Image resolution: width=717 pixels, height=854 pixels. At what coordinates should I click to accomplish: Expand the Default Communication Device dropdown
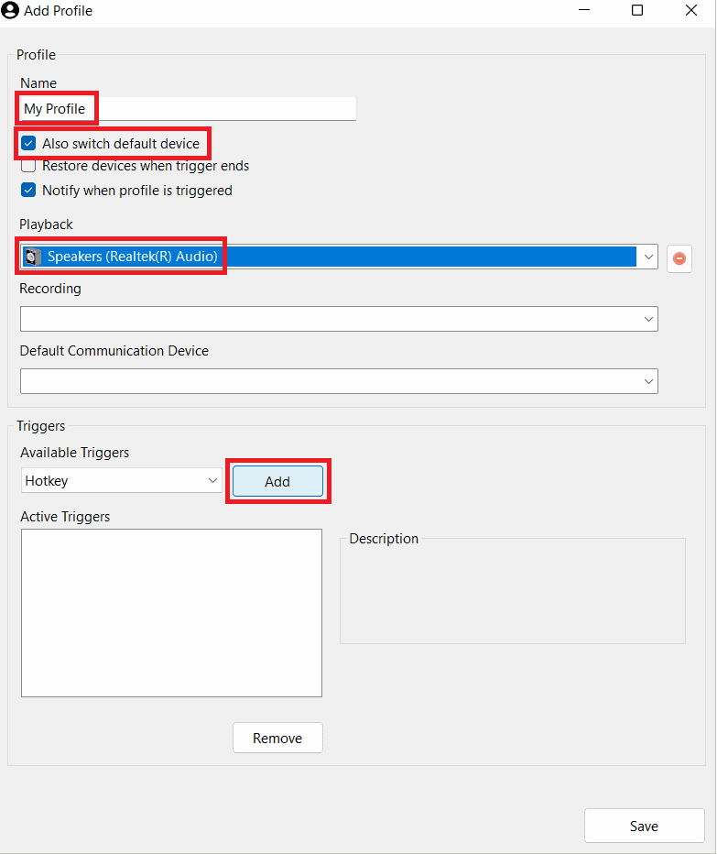coord(648,380)
